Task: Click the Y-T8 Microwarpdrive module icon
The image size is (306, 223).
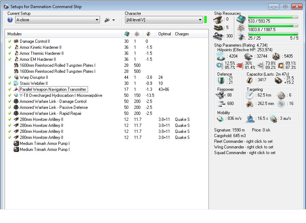Action: 16,95
